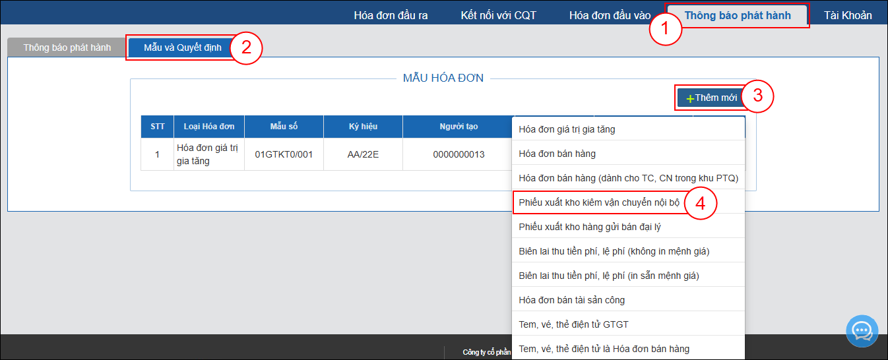
Task: Select the Thông báo phát hành top menu
Action: pos(737,15)
